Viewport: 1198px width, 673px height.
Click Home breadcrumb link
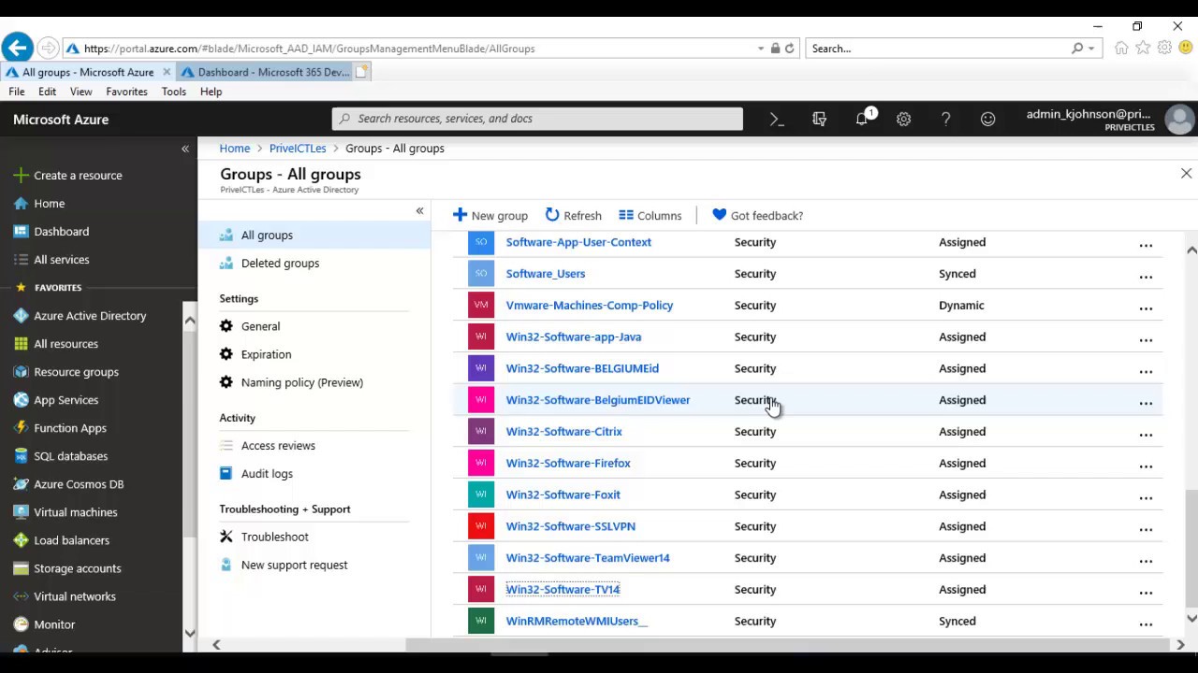pos(235,148)
